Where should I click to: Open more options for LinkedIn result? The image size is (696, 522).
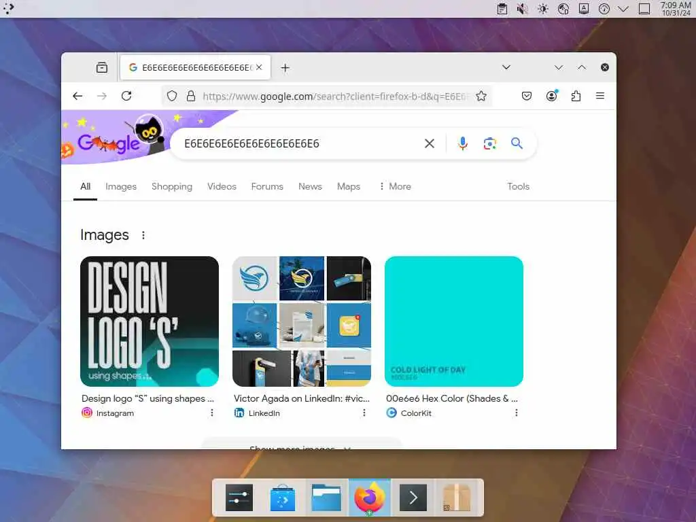(x=364, y=413)
